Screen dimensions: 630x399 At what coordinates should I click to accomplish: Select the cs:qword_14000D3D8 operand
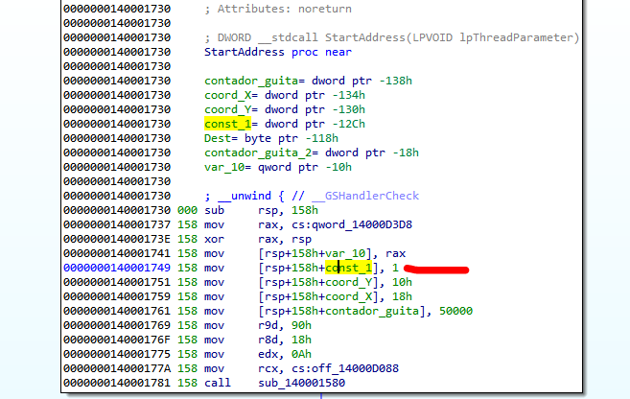coord(340,222)
